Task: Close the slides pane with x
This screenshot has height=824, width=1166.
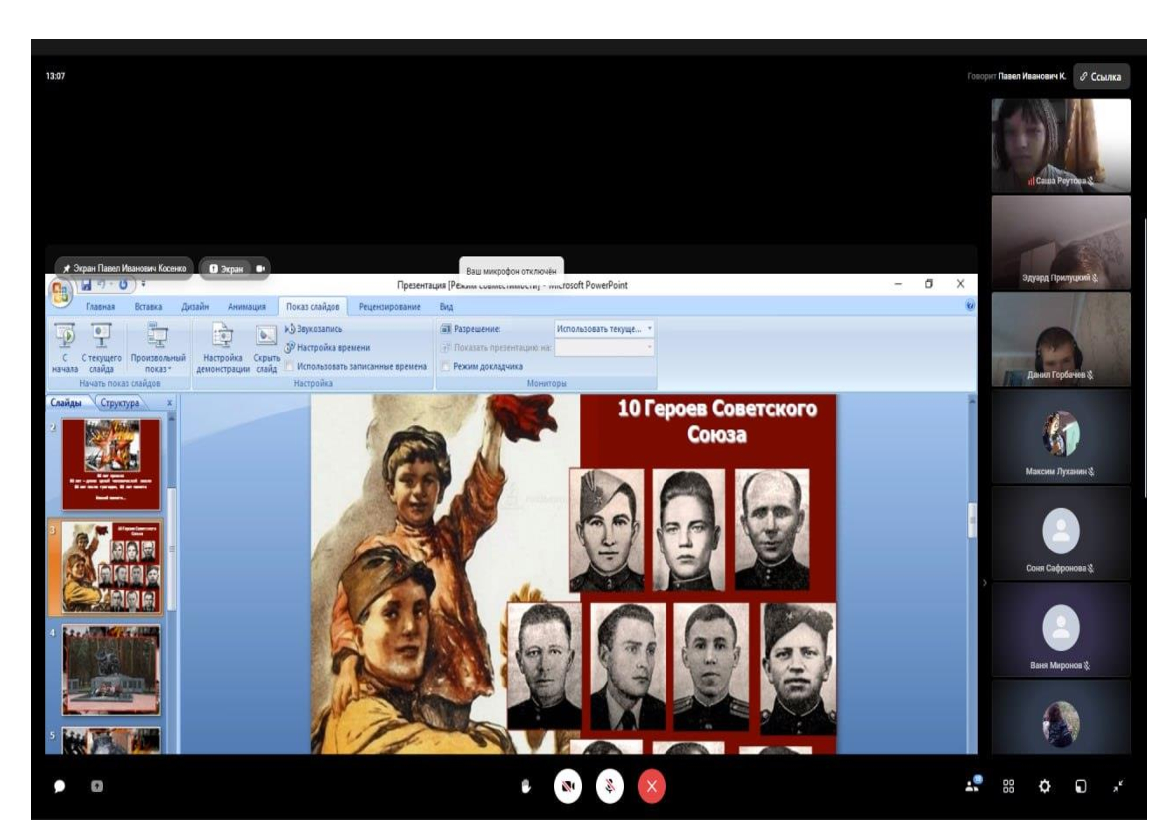Action: (x=169, y=403)
